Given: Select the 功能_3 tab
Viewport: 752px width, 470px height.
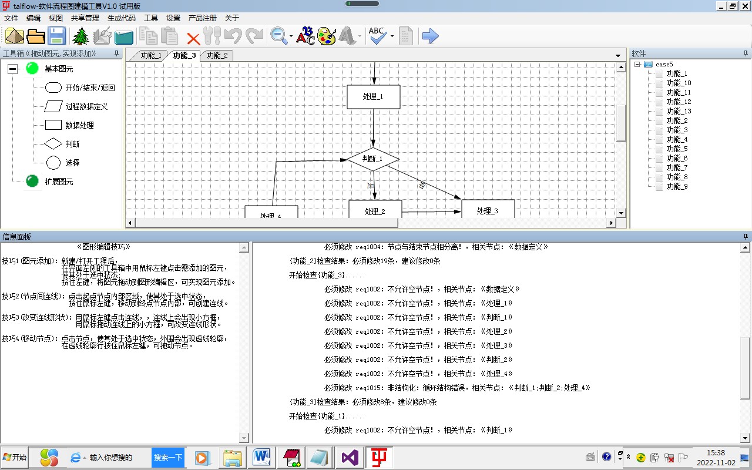Looking at the screenshot, I should (184, 55).
